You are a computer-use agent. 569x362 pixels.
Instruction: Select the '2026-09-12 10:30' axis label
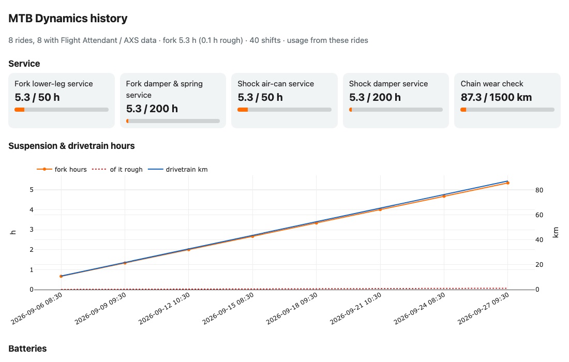click(x=164, y=309)
